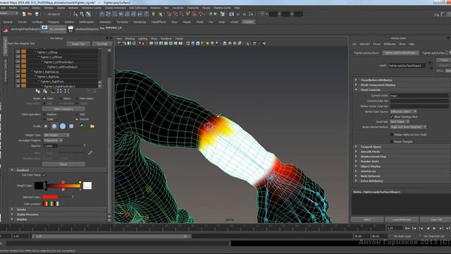451x254 pixels.
Task: Click the Select button at the Attribute Editor bottom
Action: pyautogui.click(x=367, y=219)
